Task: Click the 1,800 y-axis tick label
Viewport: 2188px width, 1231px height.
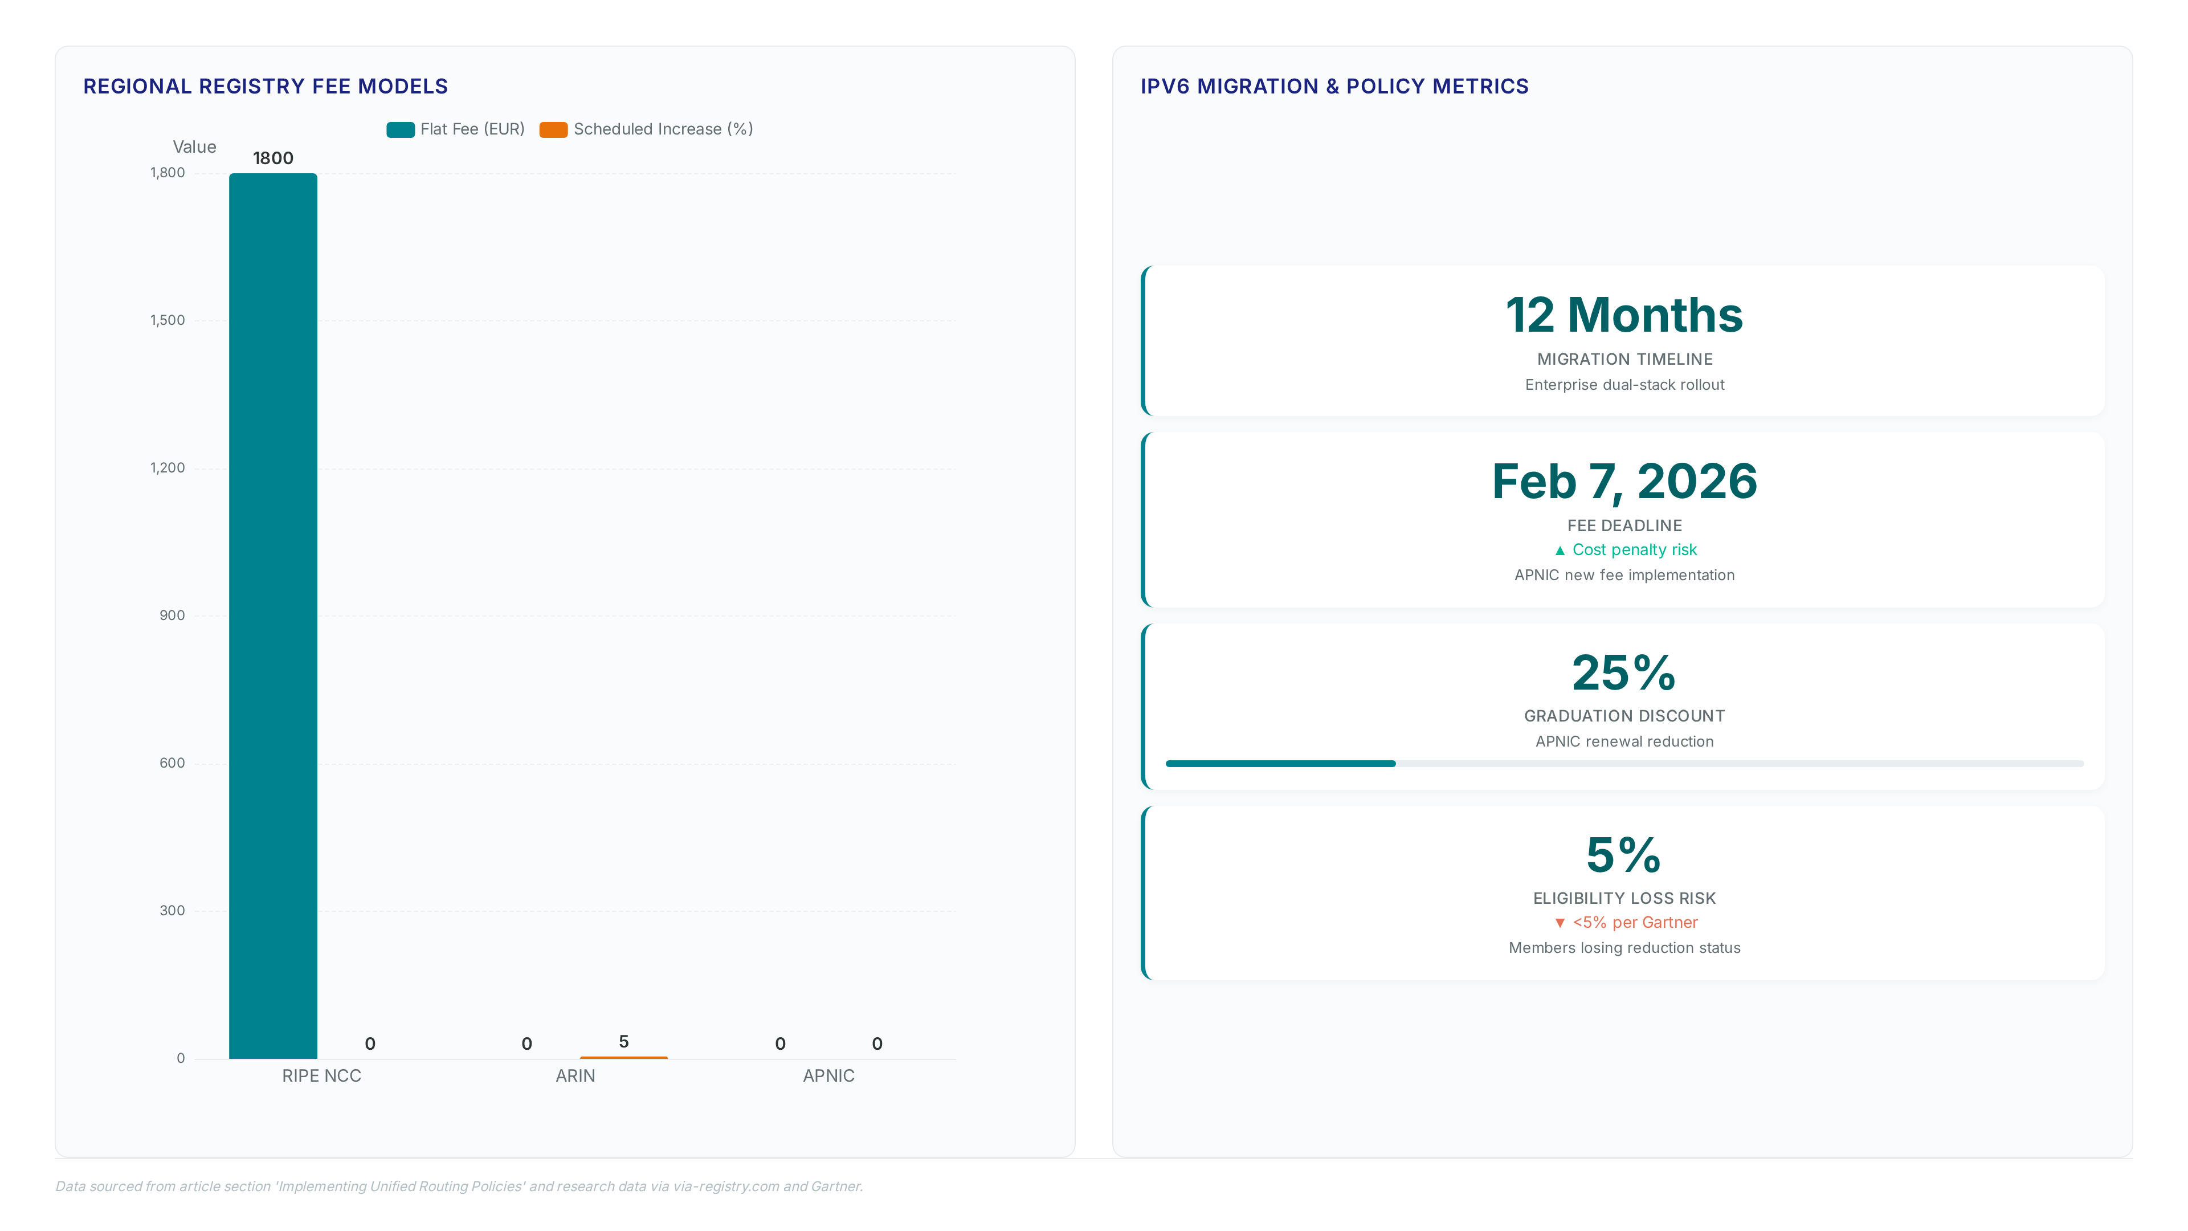Action: point(168,173)
